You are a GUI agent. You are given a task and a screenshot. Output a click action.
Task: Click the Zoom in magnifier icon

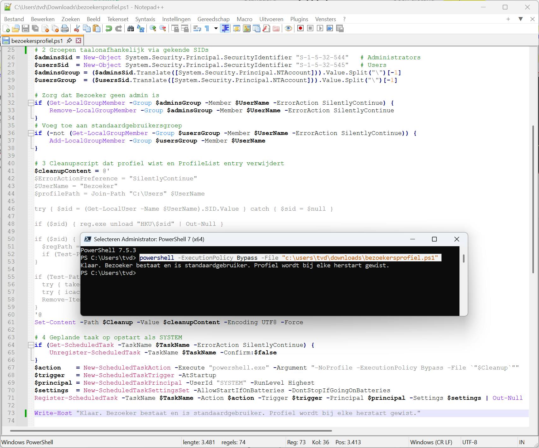pos(153,29)
